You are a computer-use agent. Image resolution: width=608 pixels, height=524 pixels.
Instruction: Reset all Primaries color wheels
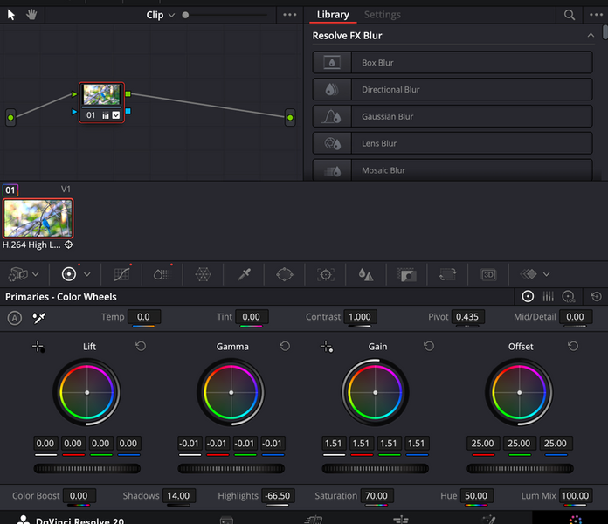pos(597,297)
